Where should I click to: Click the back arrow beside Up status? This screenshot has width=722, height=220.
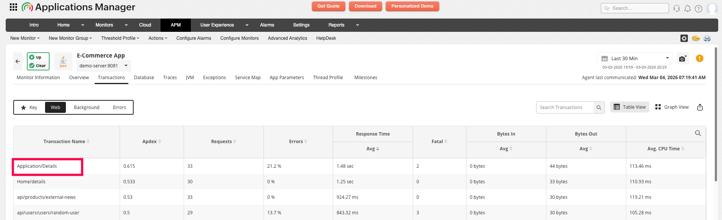[x=18, y=61]
